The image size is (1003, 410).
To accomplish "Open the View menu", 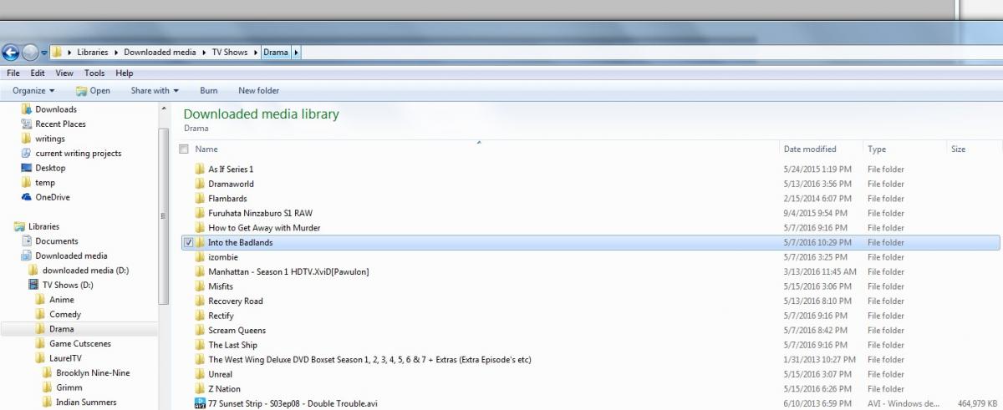I will click(64, 73).
